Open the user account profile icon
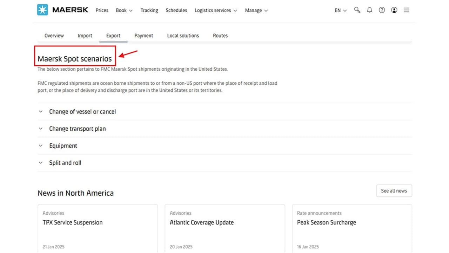Image resolution: width=449 pixels, height=253 pixels. (394, 10)
